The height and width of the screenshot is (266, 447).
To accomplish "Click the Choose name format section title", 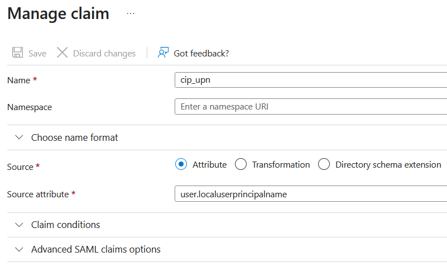I will pos(75,137).
